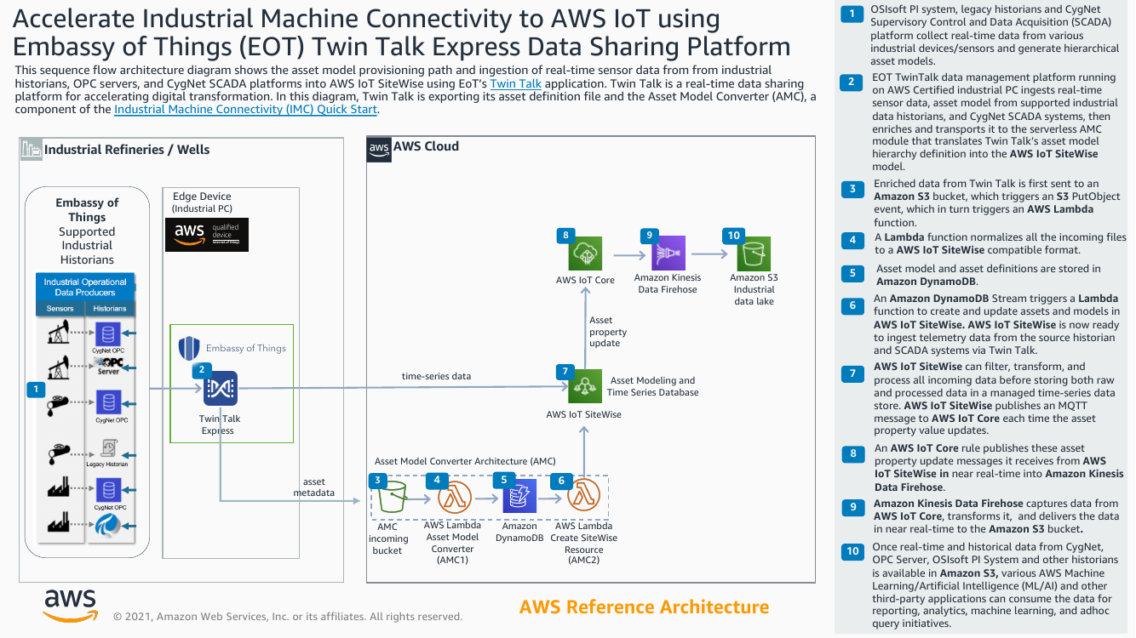Click the AWS IoT Core icon
Screen dimensions: 1136x638
[x=585, y=253]
